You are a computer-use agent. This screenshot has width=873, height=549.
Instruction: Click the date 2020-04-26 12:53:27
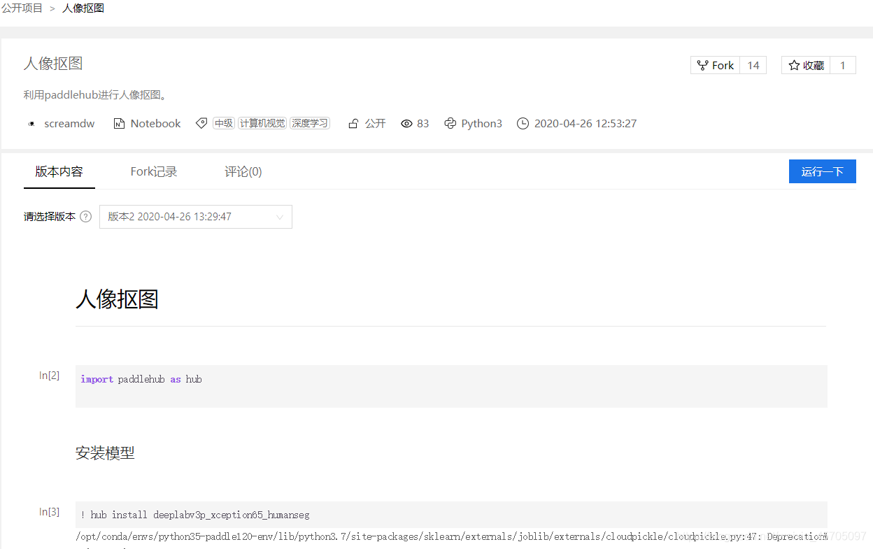pos(585,124)
